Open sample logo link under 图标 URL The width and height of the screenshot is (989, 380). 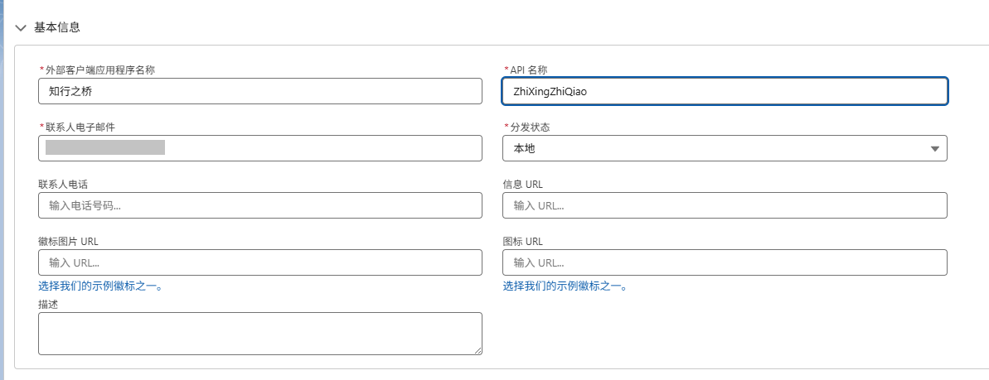point(565,286)
